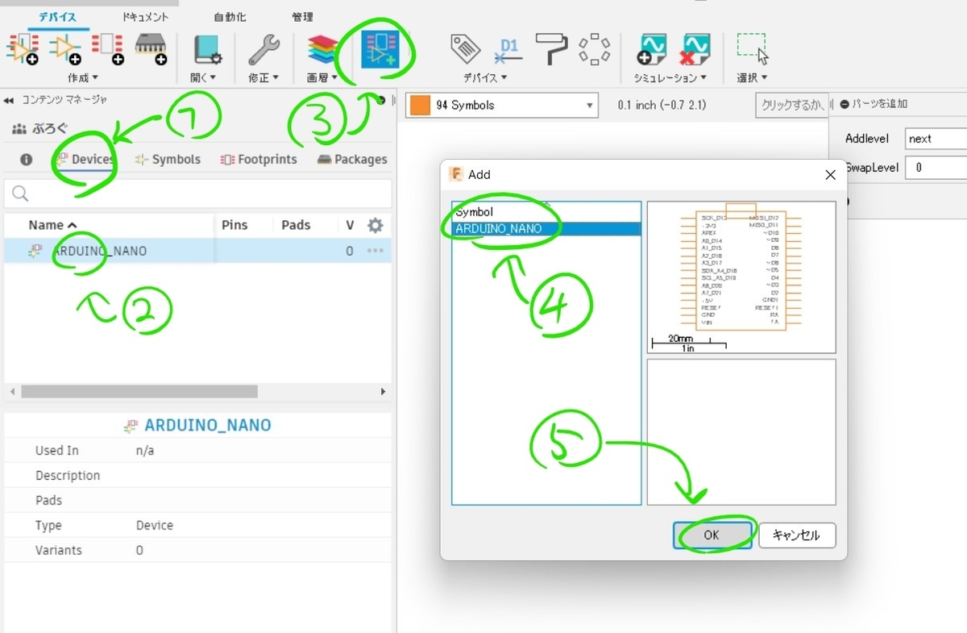Cancel the Add dialog with キャンセル

click(x=797, y=535)
